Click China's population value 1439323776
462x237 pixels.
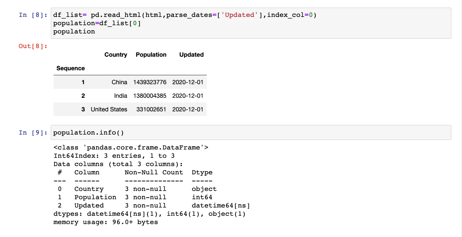[x=150, y=82]
